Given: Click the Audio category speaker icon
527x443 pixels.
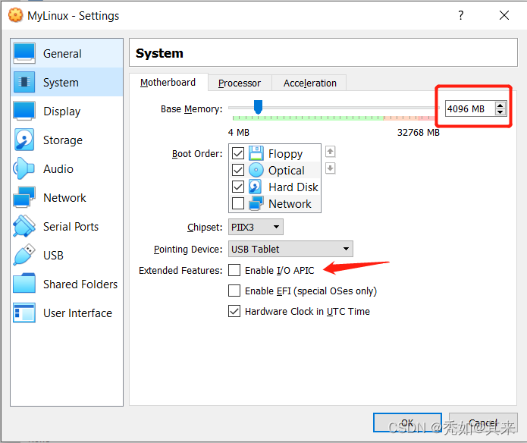Looking at the screenshot, I should point(24,168).
